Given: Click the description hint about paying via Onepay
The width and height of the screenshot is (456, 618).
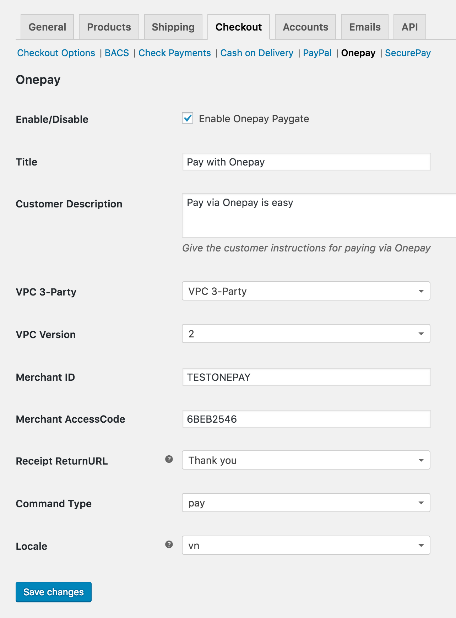Looking at the screenshot, I should (x=306, y=248).
